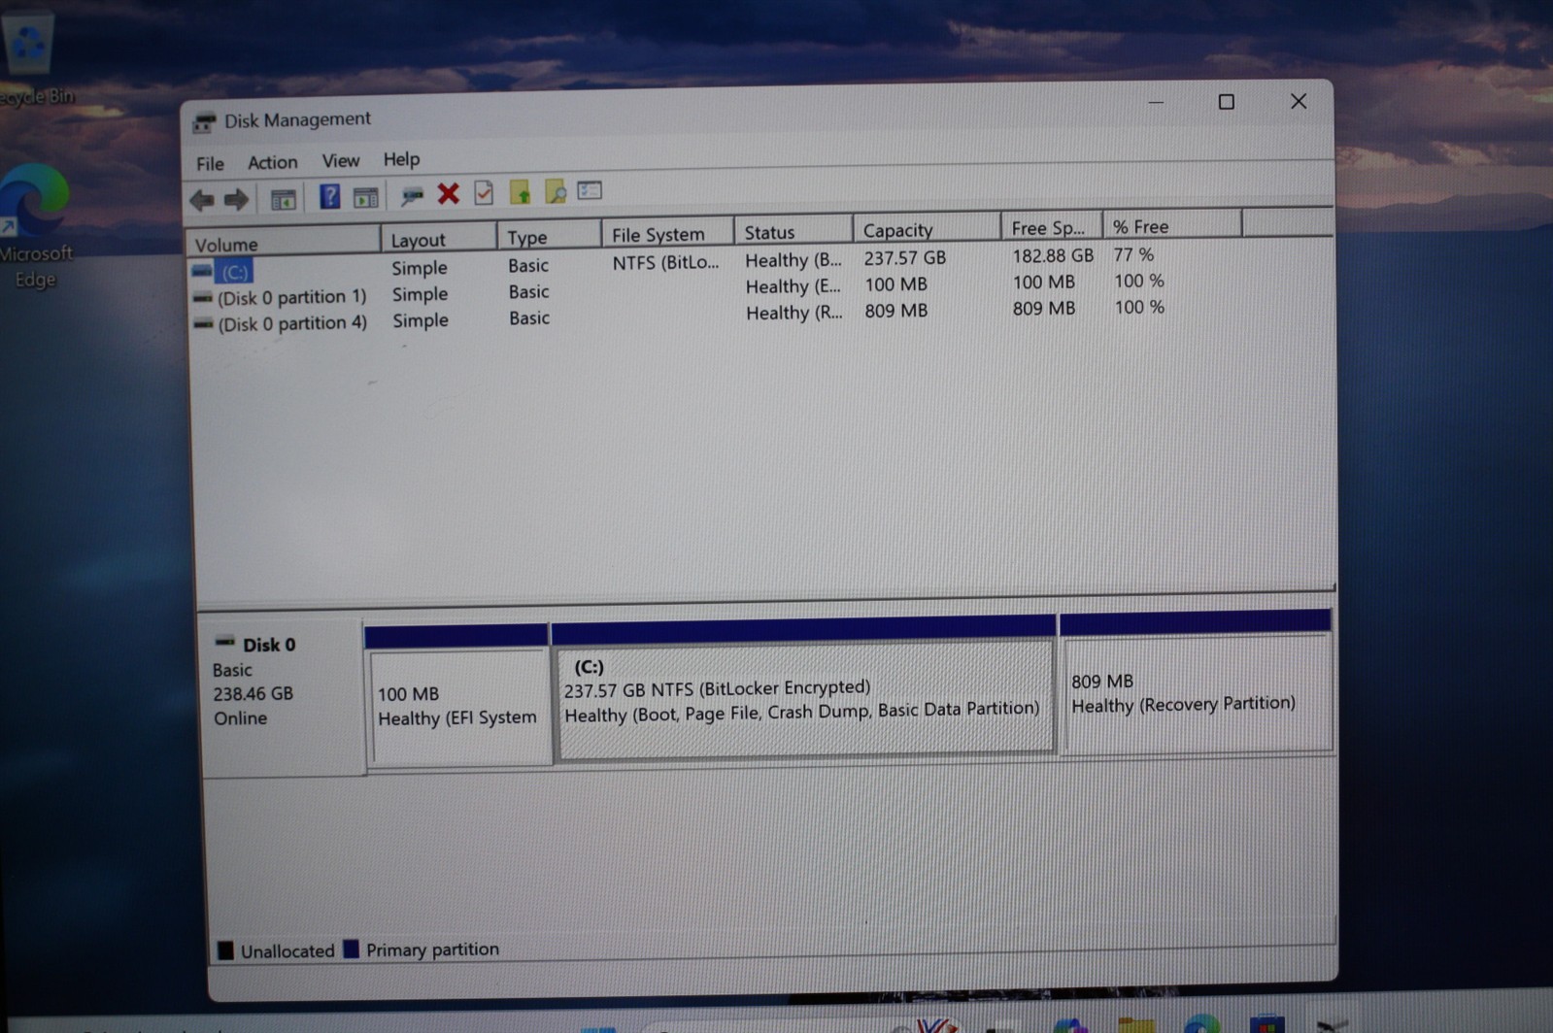Screen dimensions: 1553x1033
Task: Click the Disk Management title bar icon
Action: 204,121
